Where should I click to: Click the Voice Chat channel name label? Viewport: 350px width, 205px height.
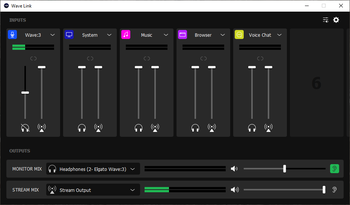pos(260,35)
